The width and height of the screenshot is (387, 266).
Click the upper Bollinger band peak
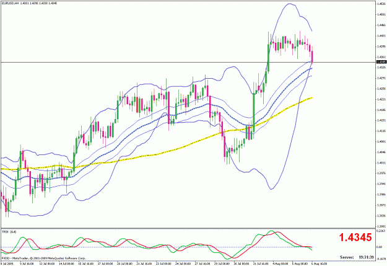pyautogui.click(x=290, y=4)
